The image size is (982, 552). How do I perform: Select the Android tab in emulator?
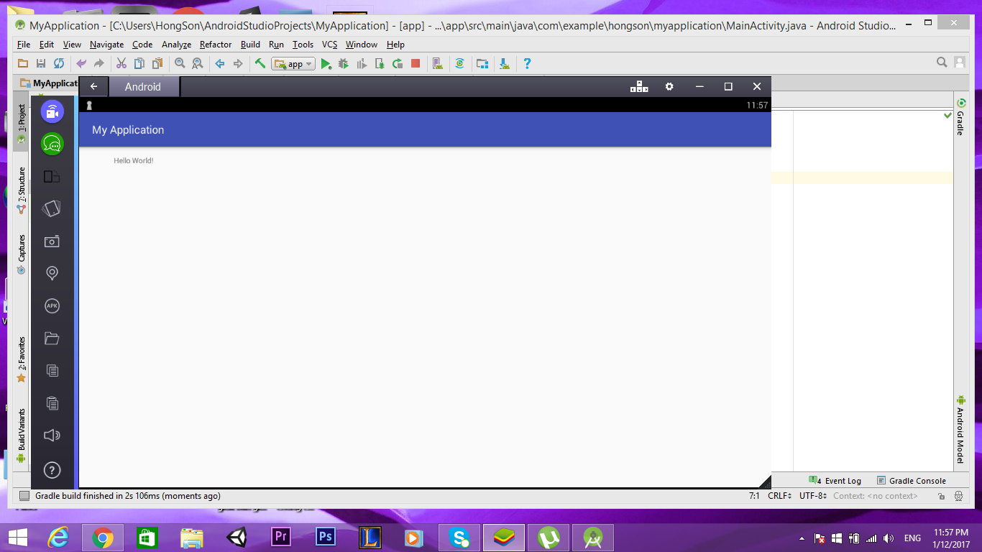[x=144, y=87]
